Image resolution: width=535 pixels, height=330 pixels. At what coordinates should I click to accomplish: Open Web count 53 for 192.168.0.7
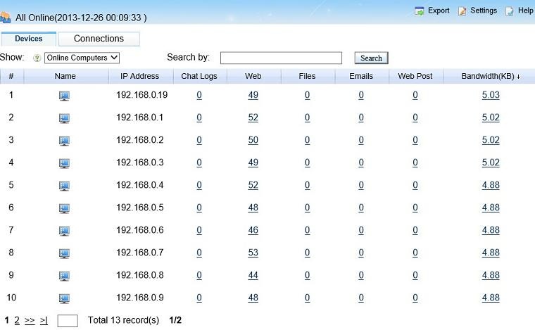click(253, 253)
